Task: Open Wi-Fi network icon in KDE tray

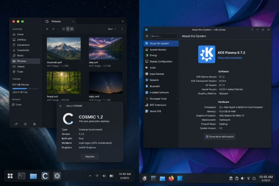Action: [248, 178]
